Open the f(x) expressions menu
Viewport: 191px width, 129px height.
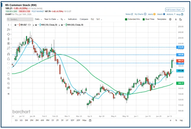92,19
